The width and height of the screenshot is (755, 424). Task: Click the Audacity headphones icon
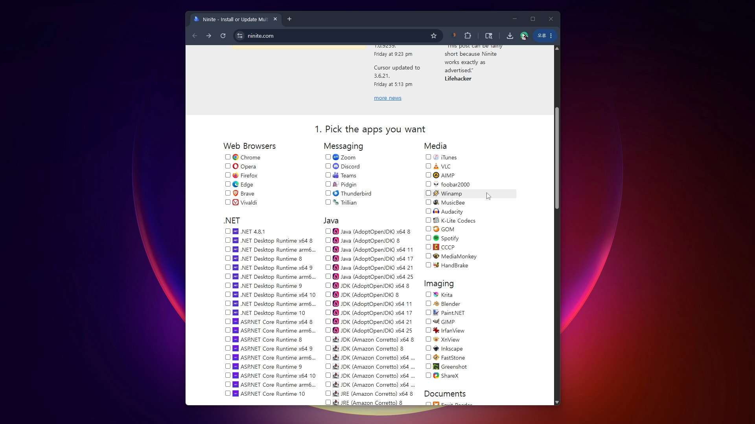[436, 211]
